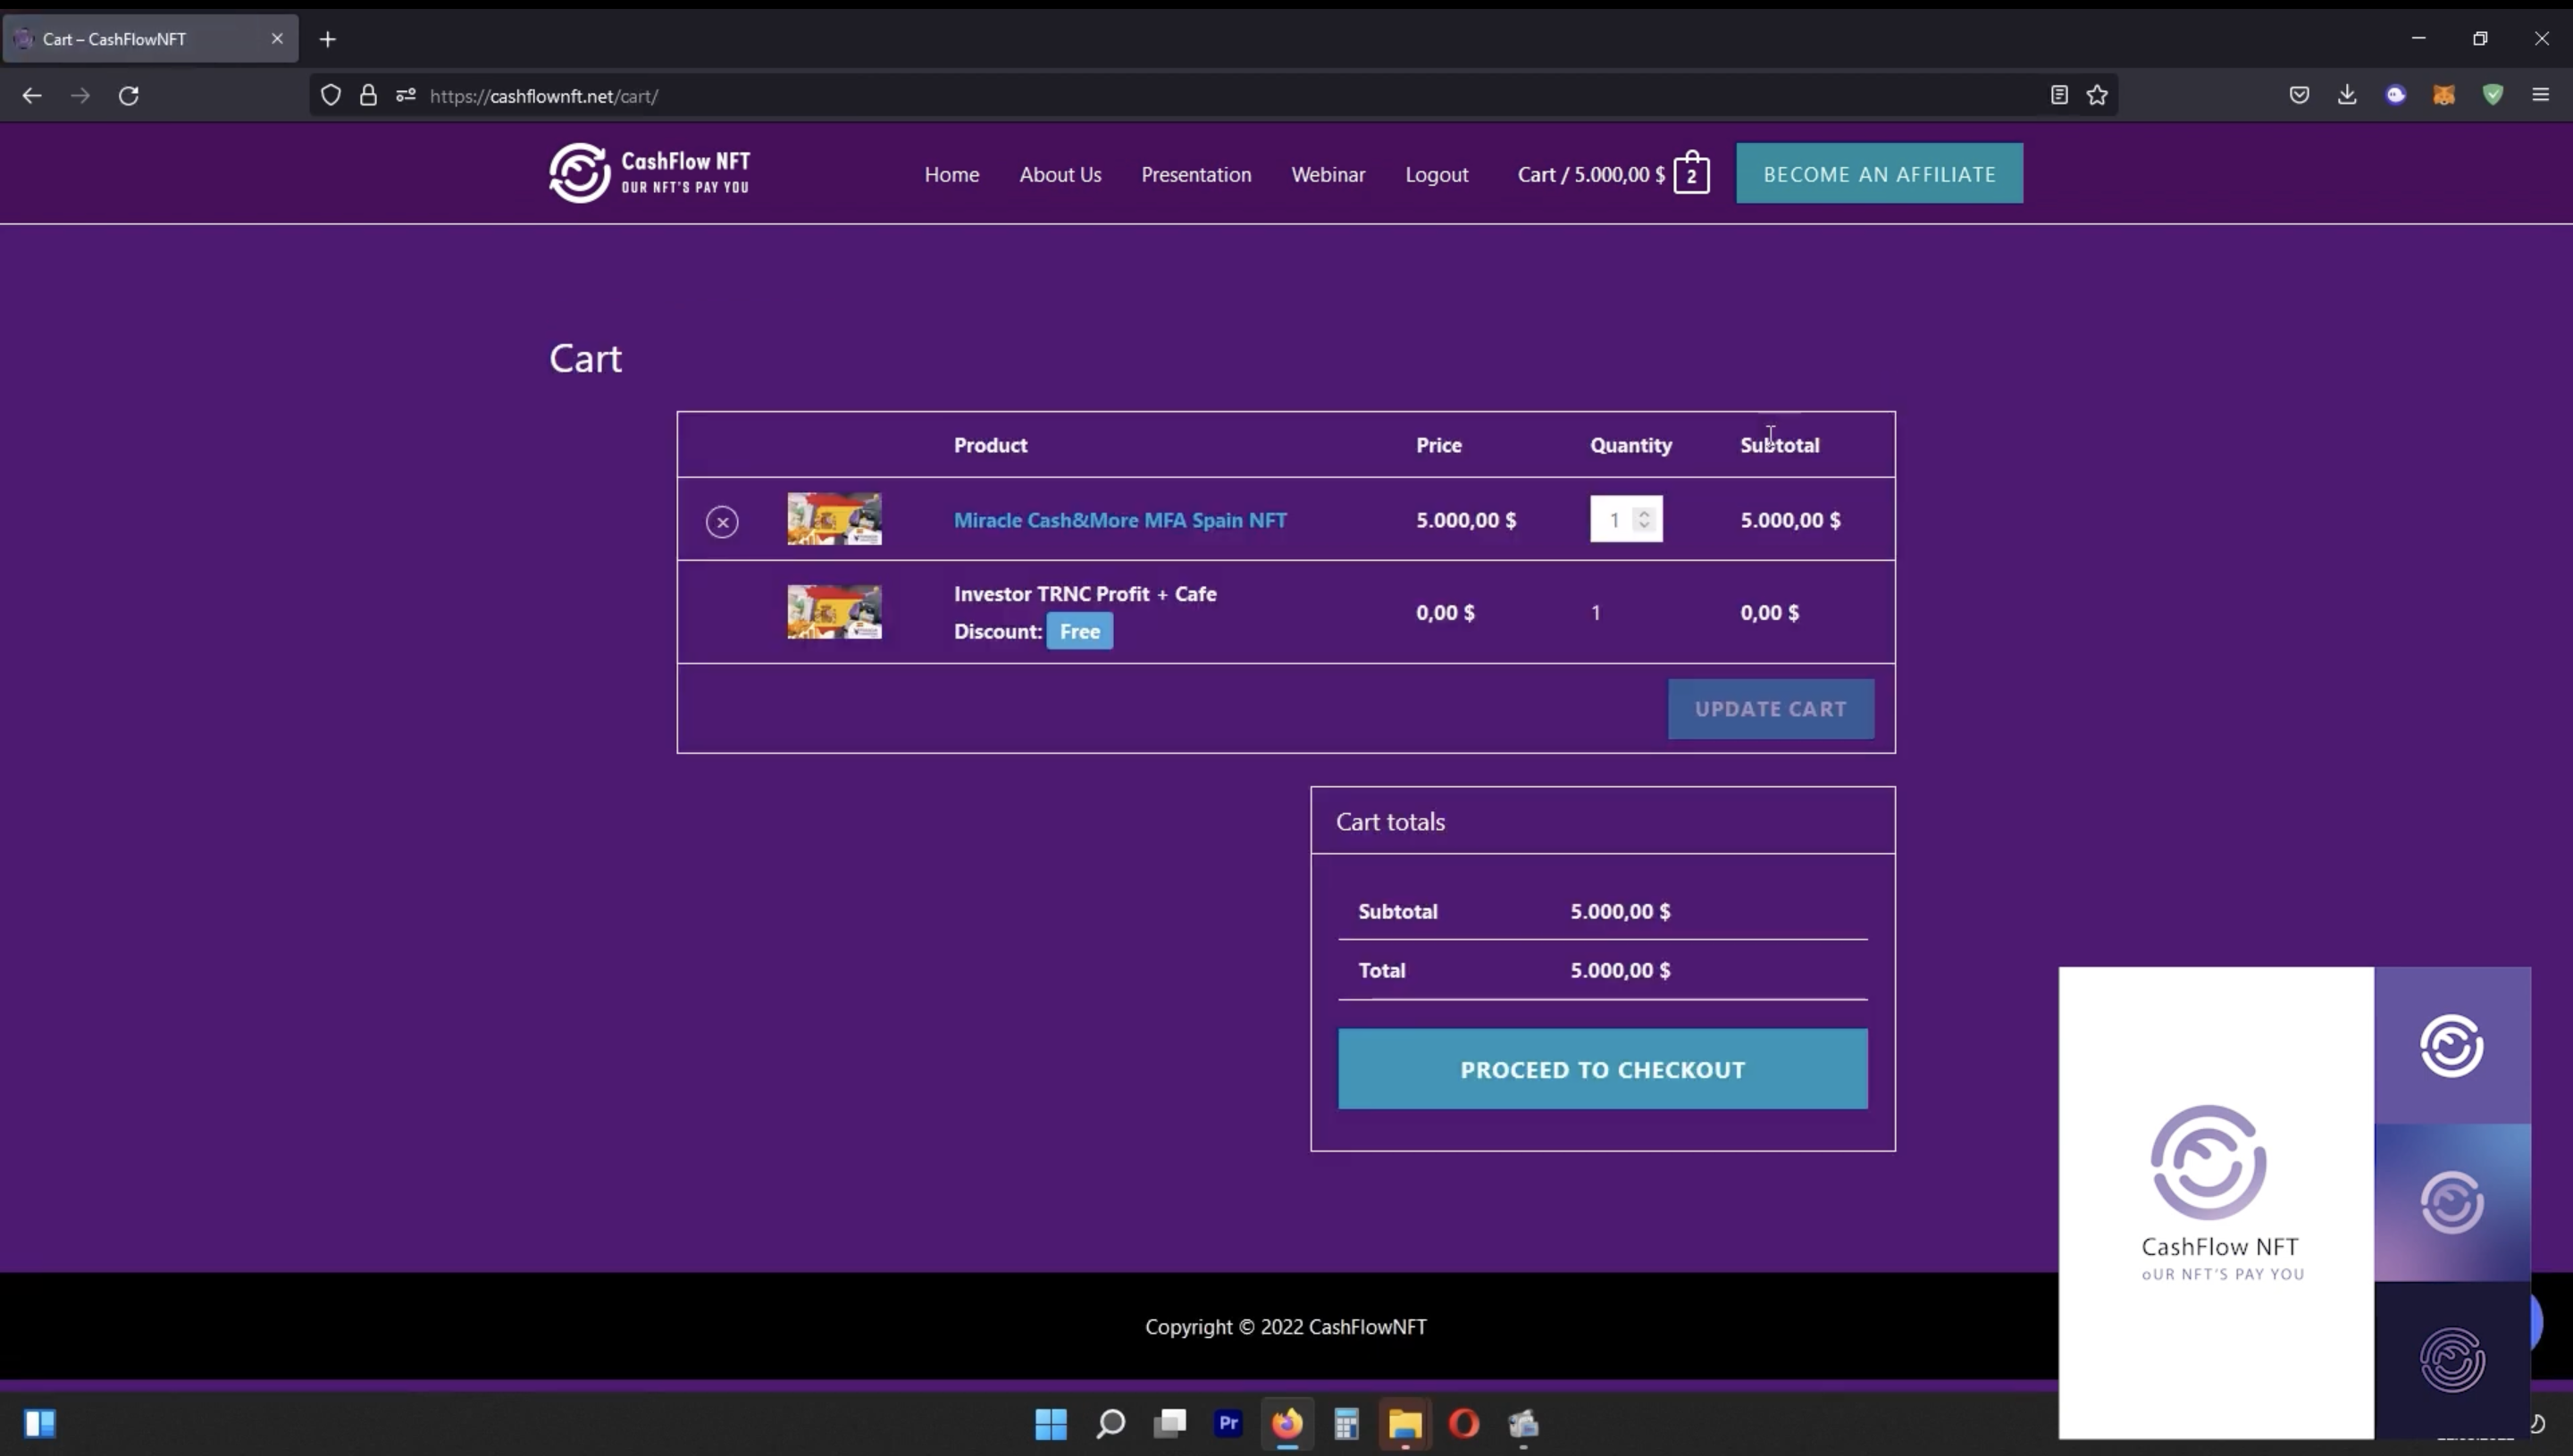Open the shopping bag cart icon
Viewport: 2573px width, 1456px height.
point(1691,174)
